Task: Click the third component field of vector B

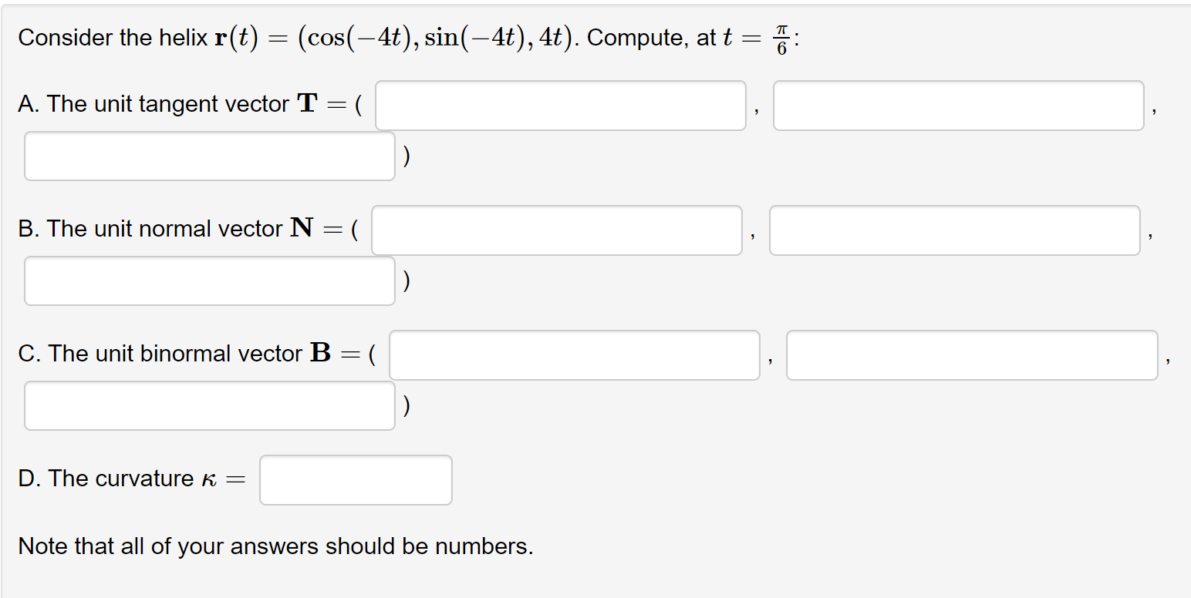Action: [x=209, y=405]
